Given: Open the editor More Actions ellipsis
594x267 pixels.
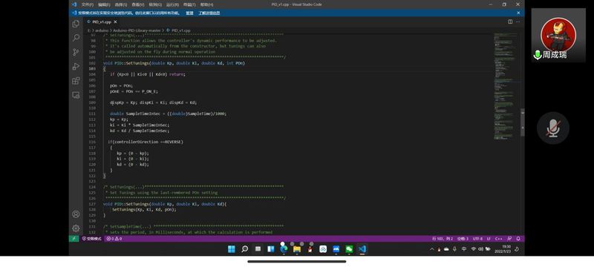Looking at the screenshot, I should [518, 22].
